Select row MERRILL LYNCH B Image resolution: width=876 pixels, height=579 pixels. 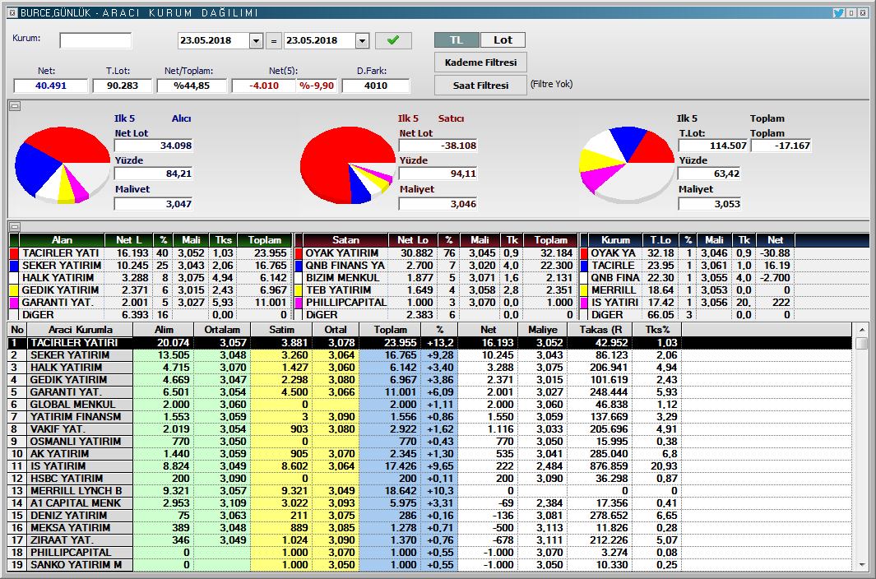coord(429,490)
